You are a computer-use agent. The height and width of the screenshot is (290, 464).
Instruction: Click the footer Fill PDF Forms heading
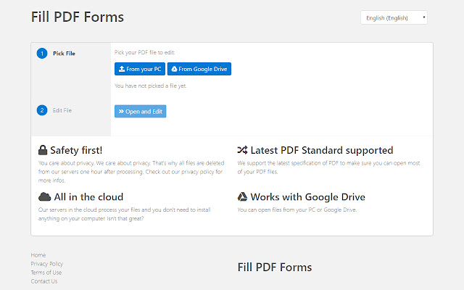[275, 268]
